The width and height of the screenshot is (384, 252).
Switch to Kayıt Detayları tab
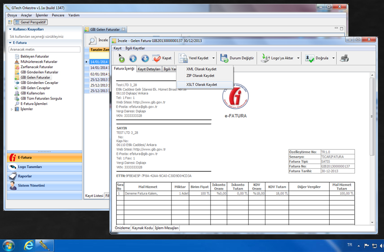[149, 69]
